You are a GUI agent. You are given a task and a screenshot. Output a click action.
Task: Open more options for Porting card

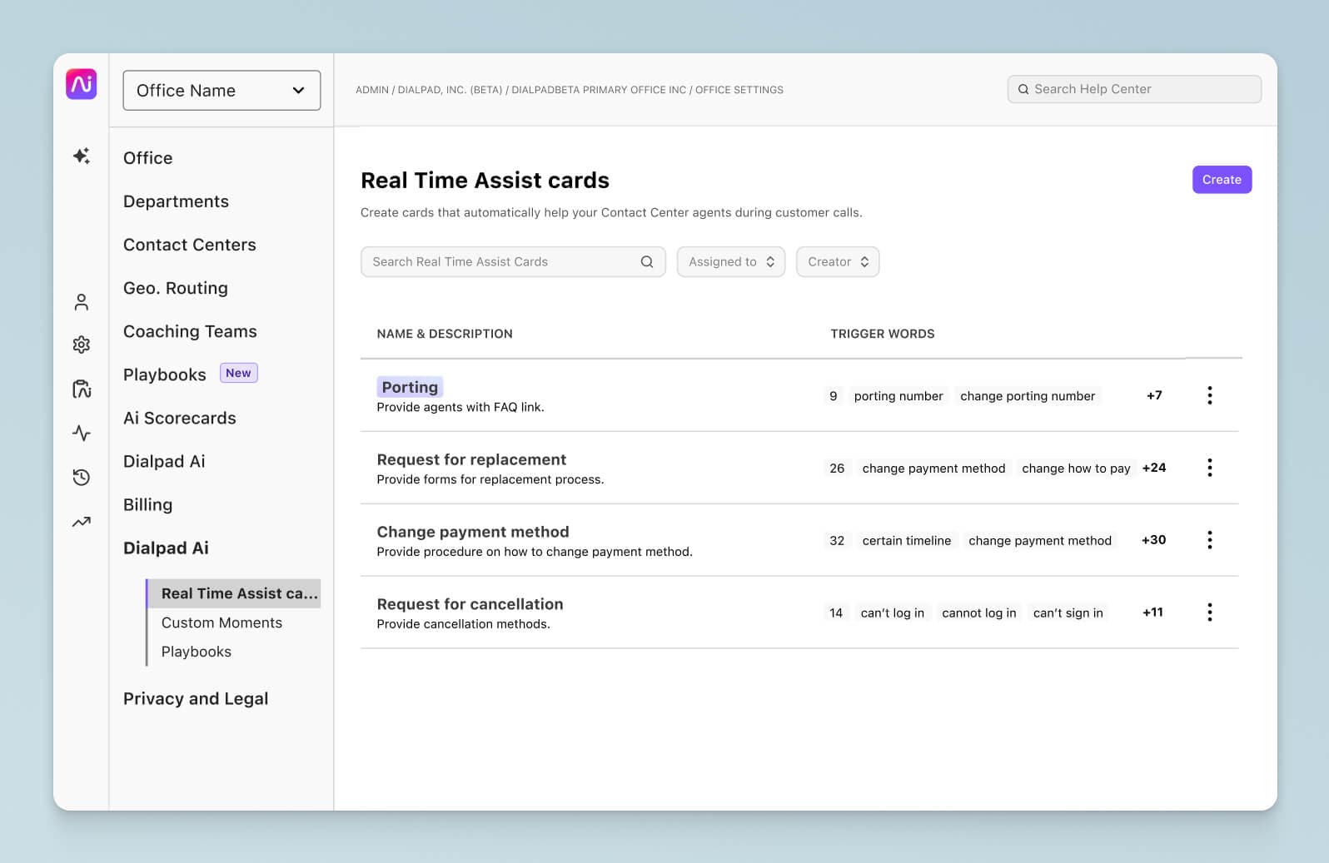coord(1209,395)
